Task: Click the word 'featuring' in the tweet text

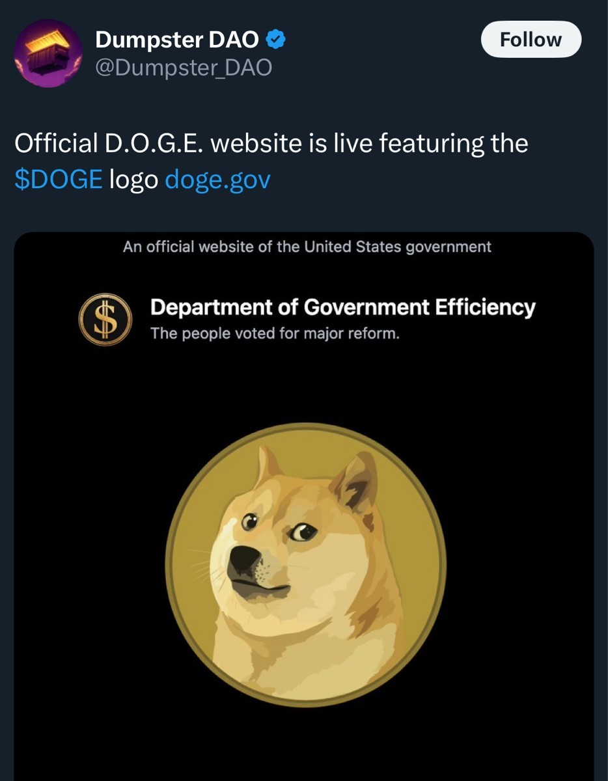Action: [431, 144]
